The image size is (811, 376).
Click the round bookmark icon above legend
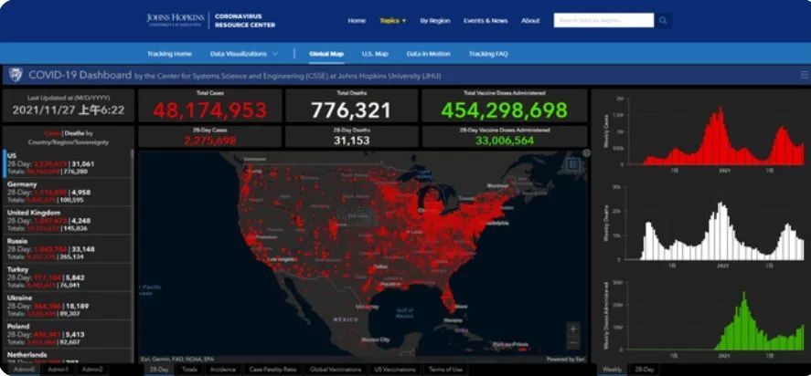586,153
